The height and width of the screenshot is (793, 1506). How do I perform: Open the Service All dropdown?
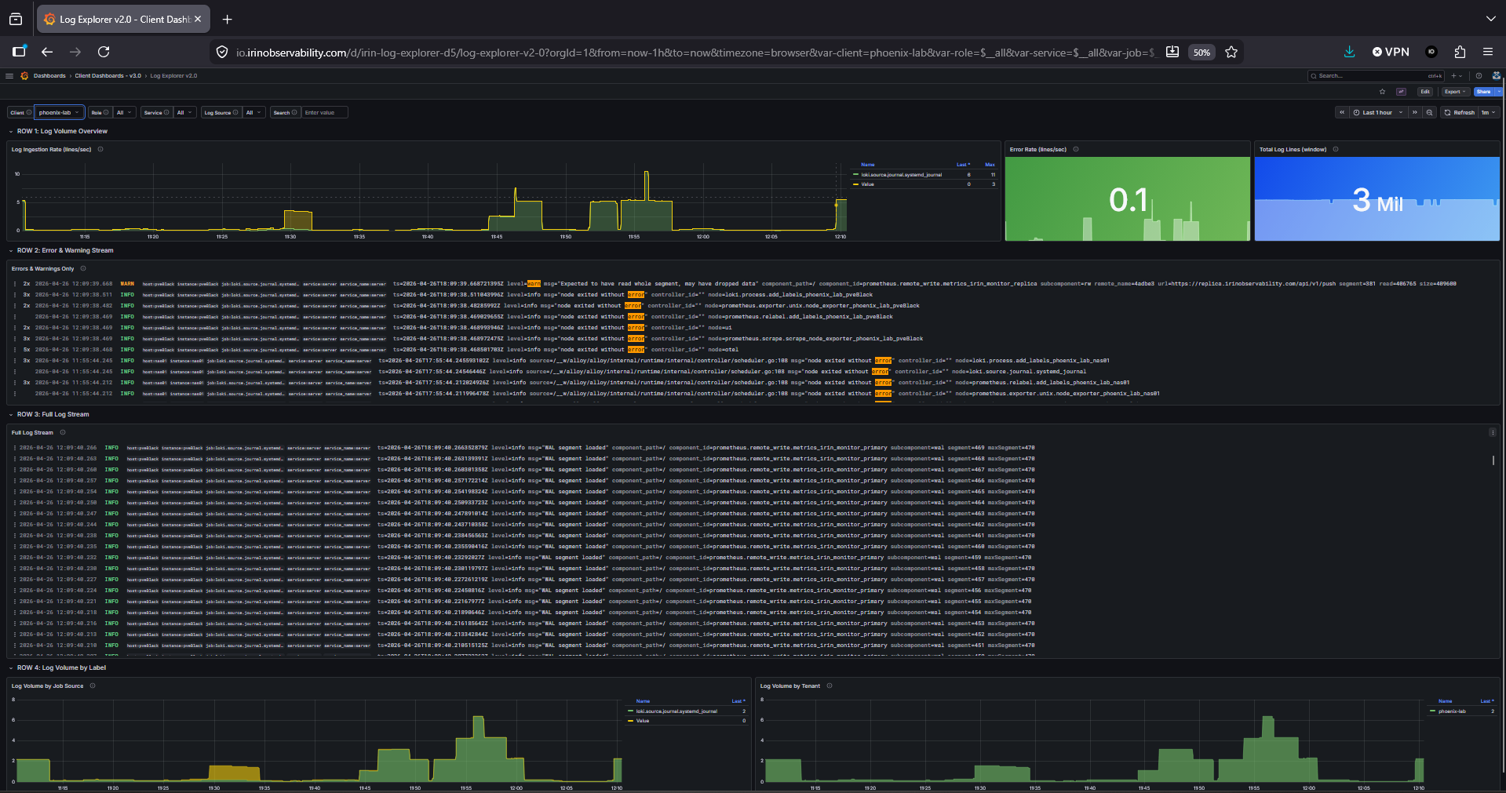[185, 112]
